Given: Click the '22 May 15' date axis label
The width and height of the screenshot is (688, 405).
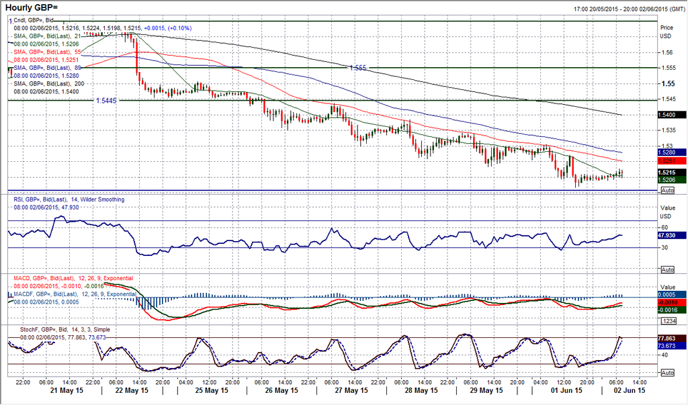Looking at the screenshot, I should 132,390.
